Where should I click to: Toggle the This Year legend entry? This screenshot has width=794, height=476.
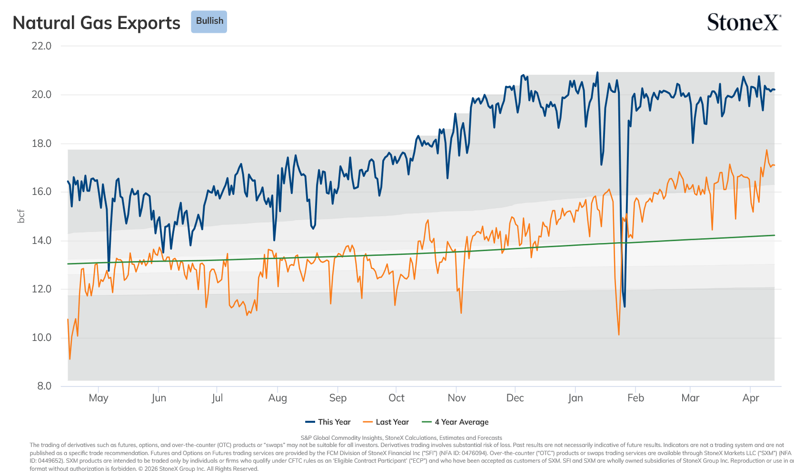328,422
